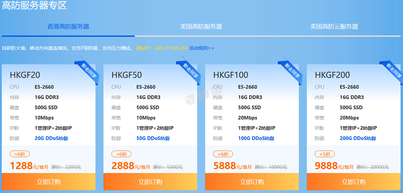Click the 20G DDoS防御 text

coord(52,138)
